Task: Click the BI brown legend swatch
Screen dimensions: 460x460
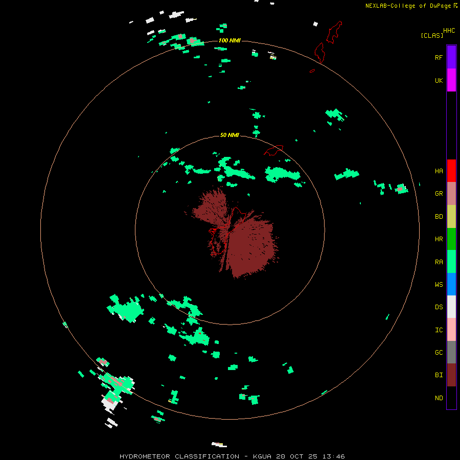Action: point(451,375)
